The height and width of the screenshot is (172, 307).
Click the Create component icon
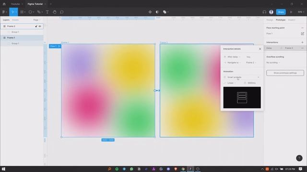pyautogui.click(x=150, y=12)
